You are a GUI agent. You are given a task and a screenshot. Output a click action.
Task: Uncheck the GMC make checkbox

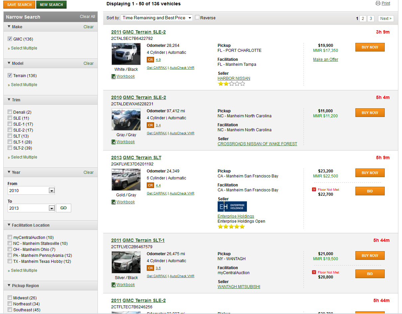10,39
